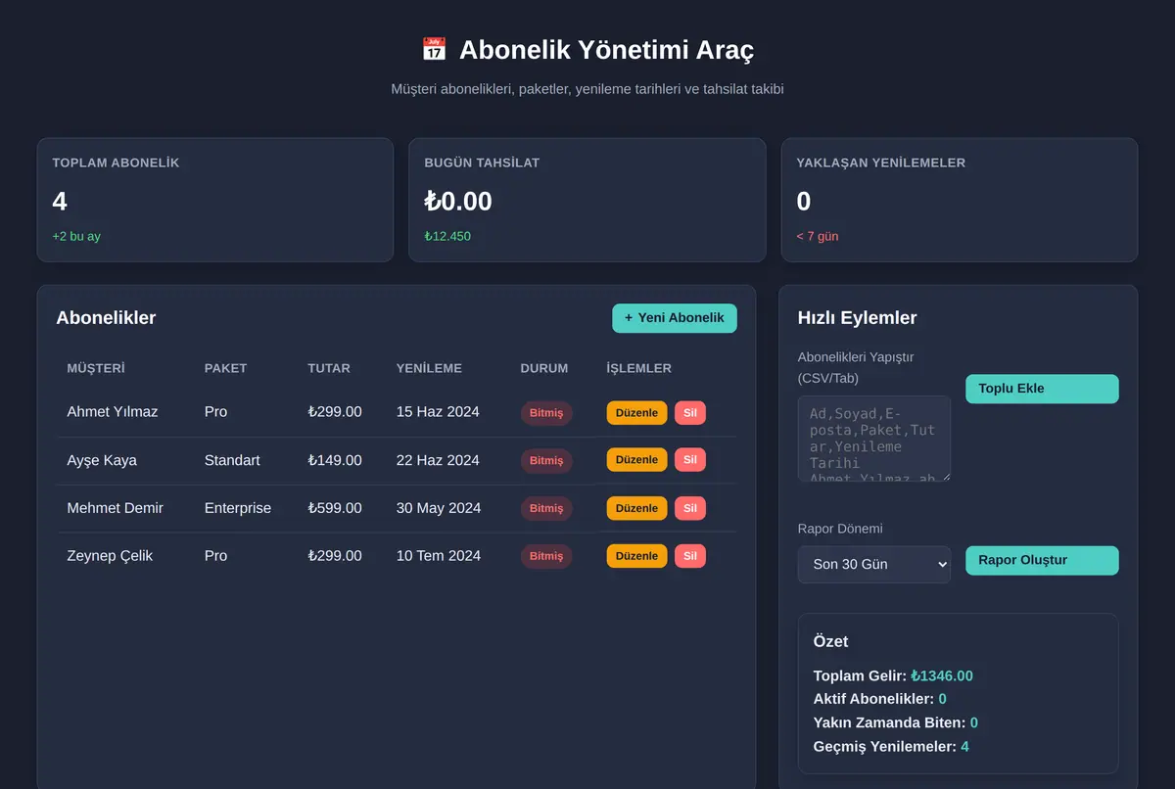The image size is (1175, 789).
Task: Click the Toplam Abonelik stat card
Action: [x=215, y=200]
